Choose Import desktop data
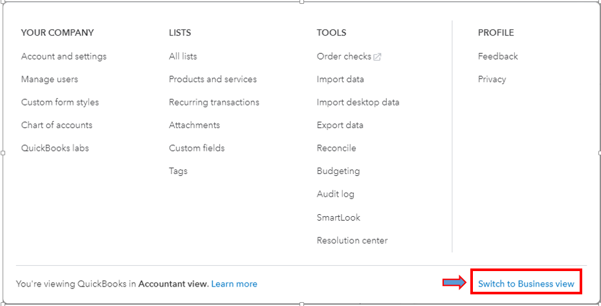The width and height of the screenshot is (601, 306). click(358, 102)
